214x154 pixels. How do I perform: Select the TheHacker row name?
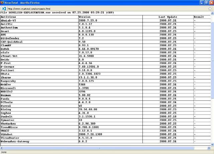click(x=8, y=124)
